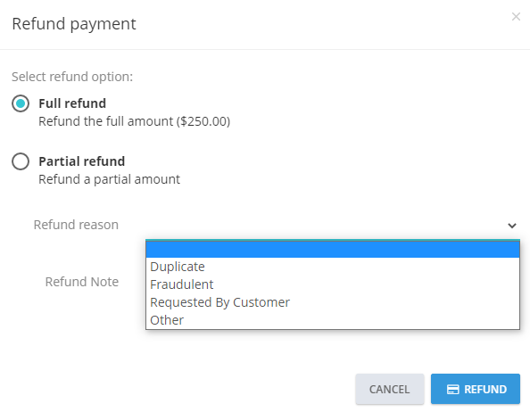Screen dimensions: 530x412
Task: Click the 'Refund a partial amount' description
Action: (x=109, y=179)
